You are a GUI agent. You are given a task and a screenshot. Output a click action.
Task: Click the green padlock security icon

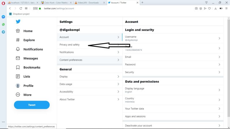point(40,8)
